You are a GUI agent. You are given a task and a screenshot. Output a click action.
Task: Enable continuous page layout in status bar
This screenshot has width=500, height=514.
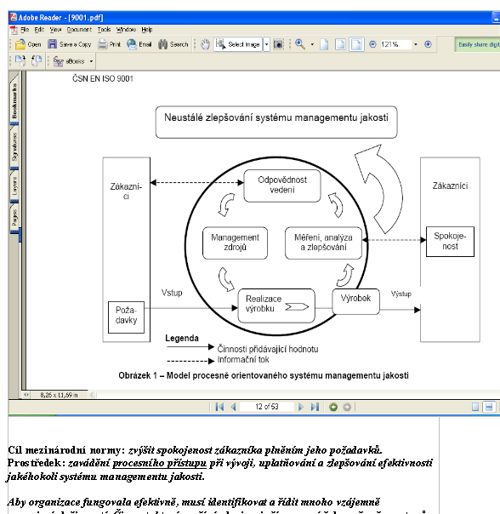489,407
